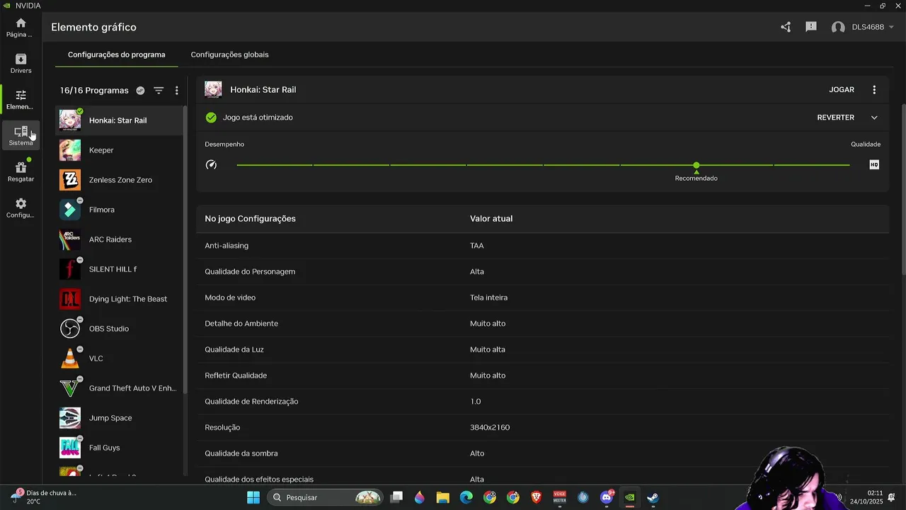Open Discord from taskbar
The width and height of the screenshot is (906, 510).
coord(607,497)
